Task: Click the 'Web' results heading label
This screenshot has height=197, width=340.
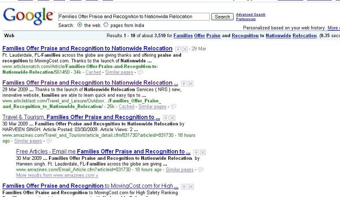Action: coord(9,36)
